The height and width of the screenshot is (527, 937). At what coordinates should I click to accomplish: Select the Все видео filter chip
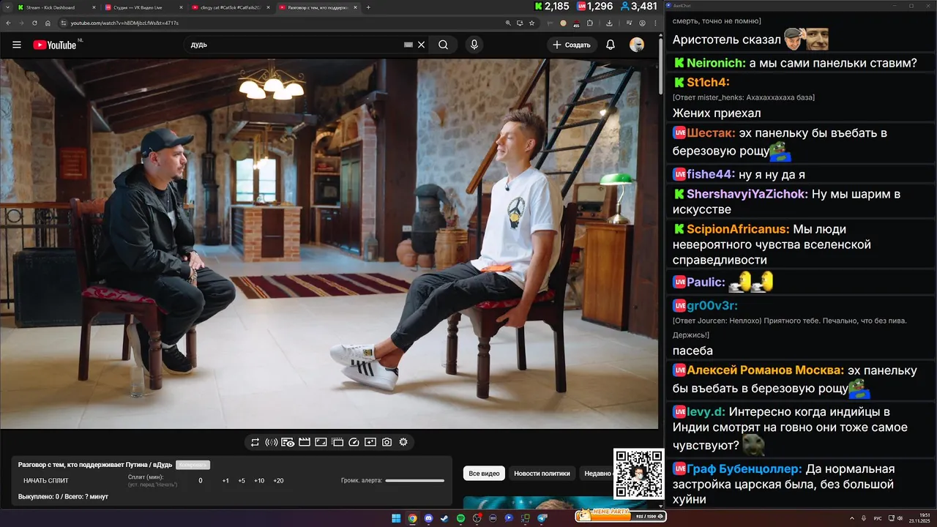pyautogui.click(x=484, y=474)
